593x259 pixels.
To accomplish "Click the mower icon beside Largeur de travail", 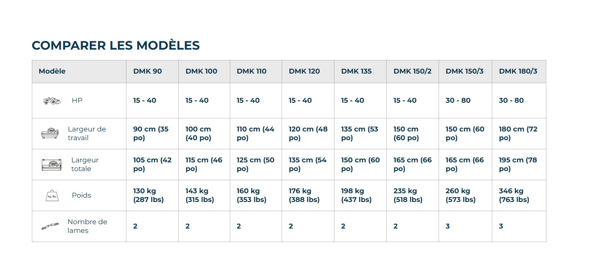I will coord(49,133).
